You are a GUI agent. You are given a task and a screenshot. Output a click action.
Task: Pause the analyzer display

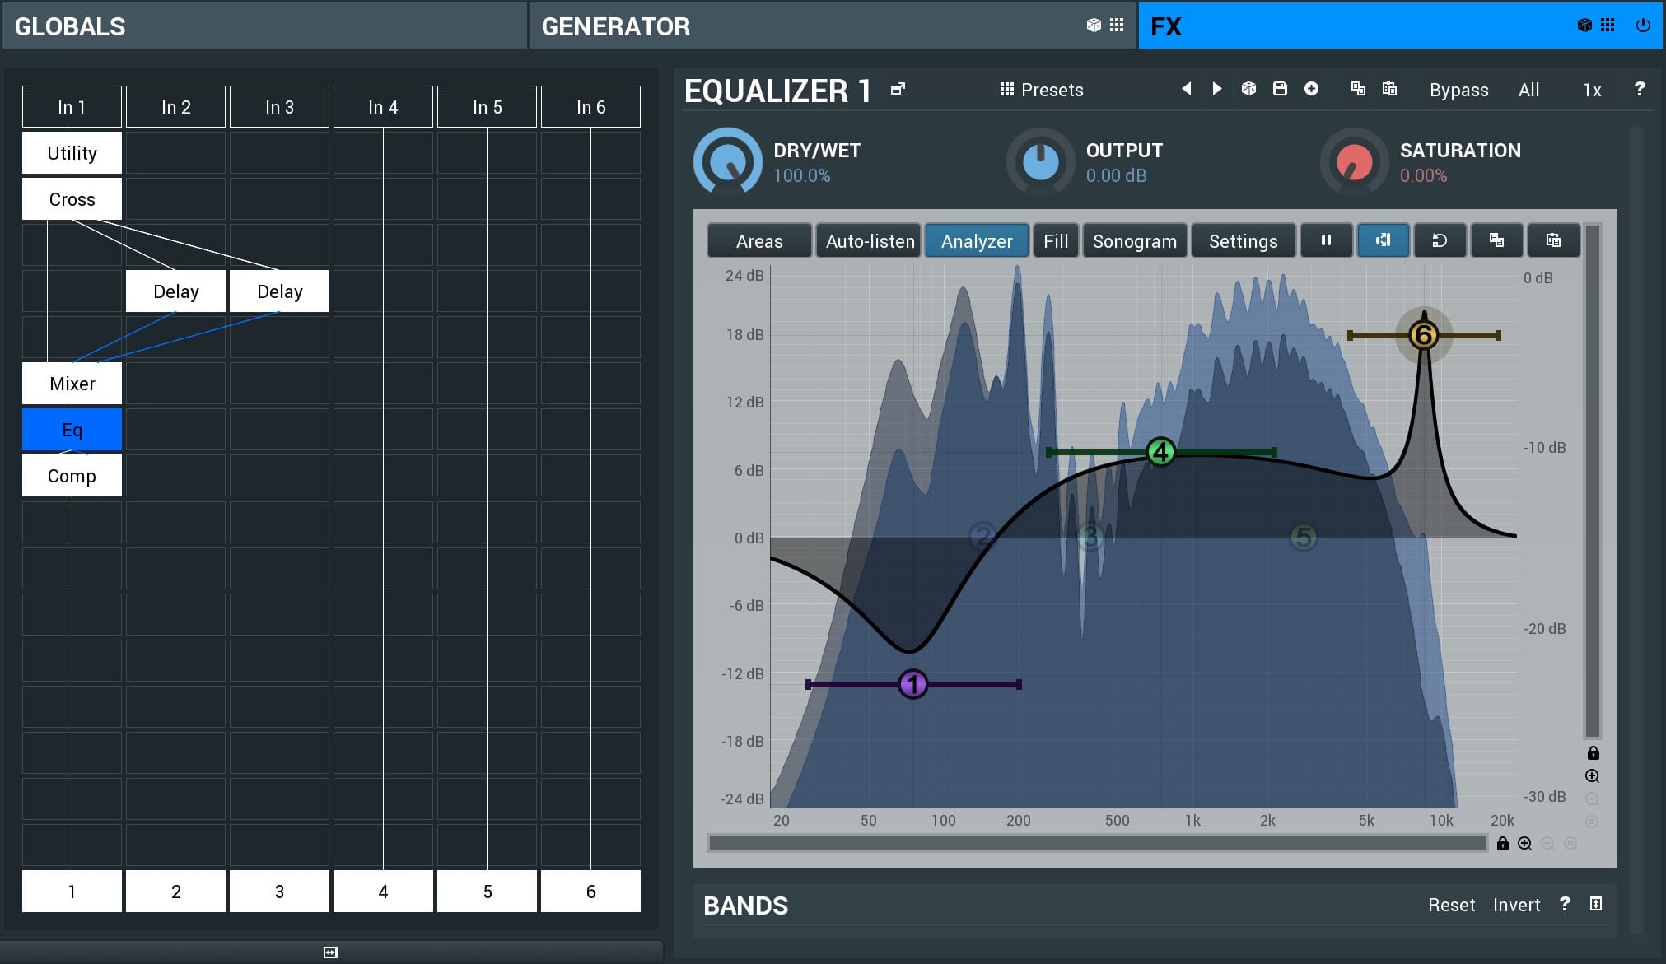click(x=1326, y=240)
